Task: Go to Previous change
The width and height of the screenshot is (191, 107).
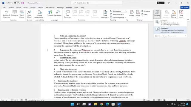Action: click(x=146, y=11)
